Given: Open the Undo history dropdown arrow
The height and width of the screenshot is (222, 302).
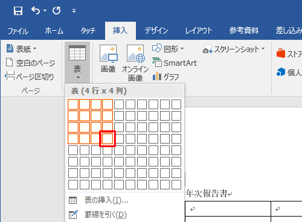Looking at the screenshot, I should coord(45,10).
